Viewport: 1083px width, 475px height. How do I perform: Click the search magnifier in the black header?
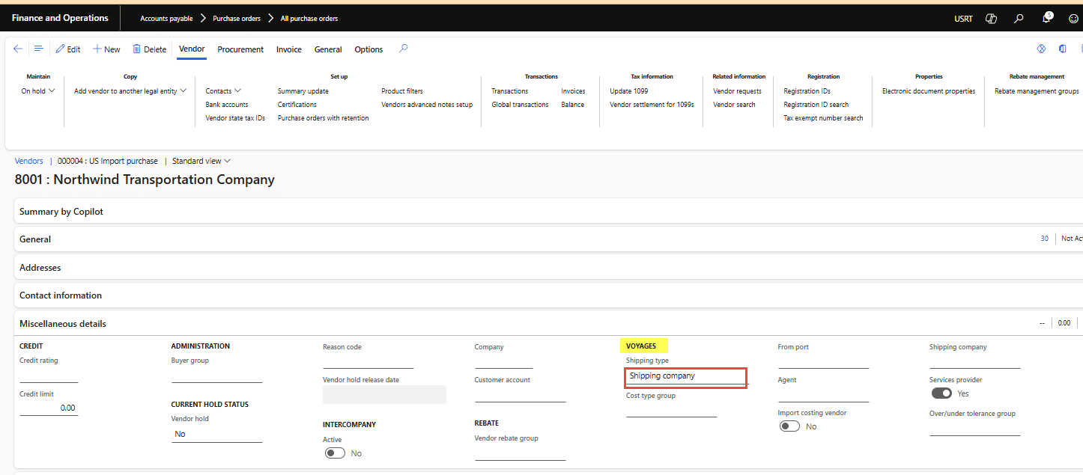click(x=1019, y=18)
